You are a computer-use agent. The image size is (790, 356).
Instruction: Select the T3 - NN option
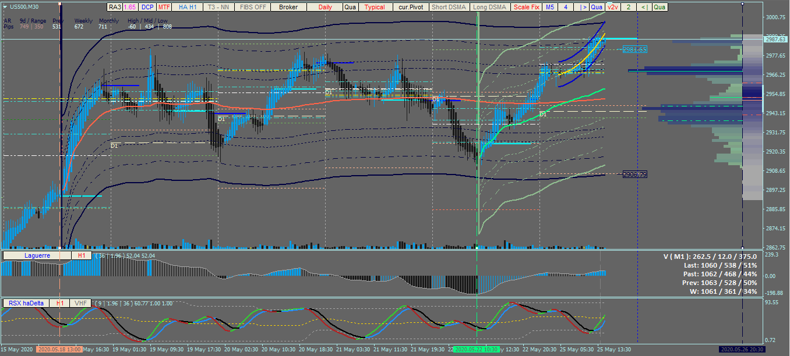218,7
